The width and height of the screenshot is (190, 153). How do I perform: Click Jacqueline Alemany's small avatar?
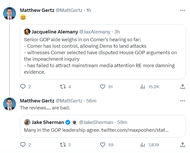pyautogui.click(x=27, y=32)
